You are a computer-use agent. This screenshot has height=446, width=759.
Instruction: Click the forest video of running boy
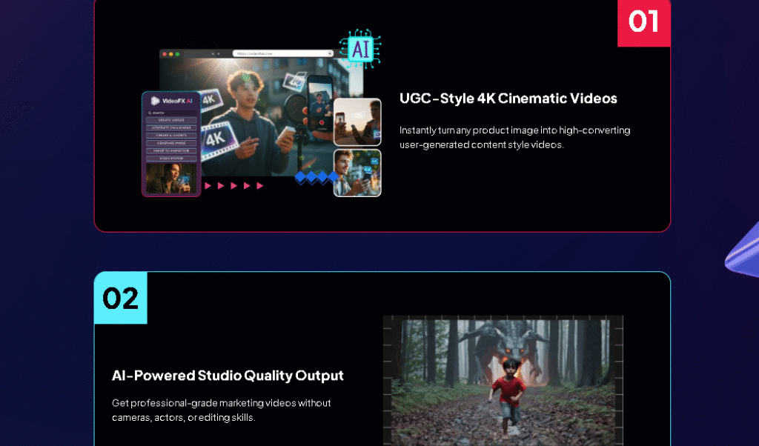coord(503,379)
